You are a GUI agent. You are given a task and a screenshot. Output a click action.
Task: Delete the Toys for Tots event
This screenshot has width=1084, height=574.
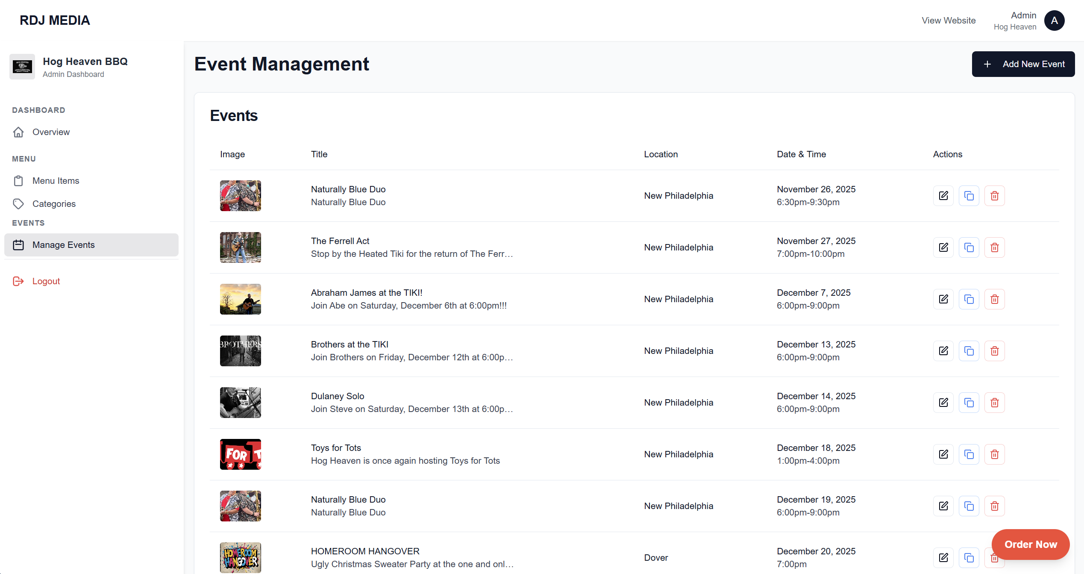coord(994,454)
